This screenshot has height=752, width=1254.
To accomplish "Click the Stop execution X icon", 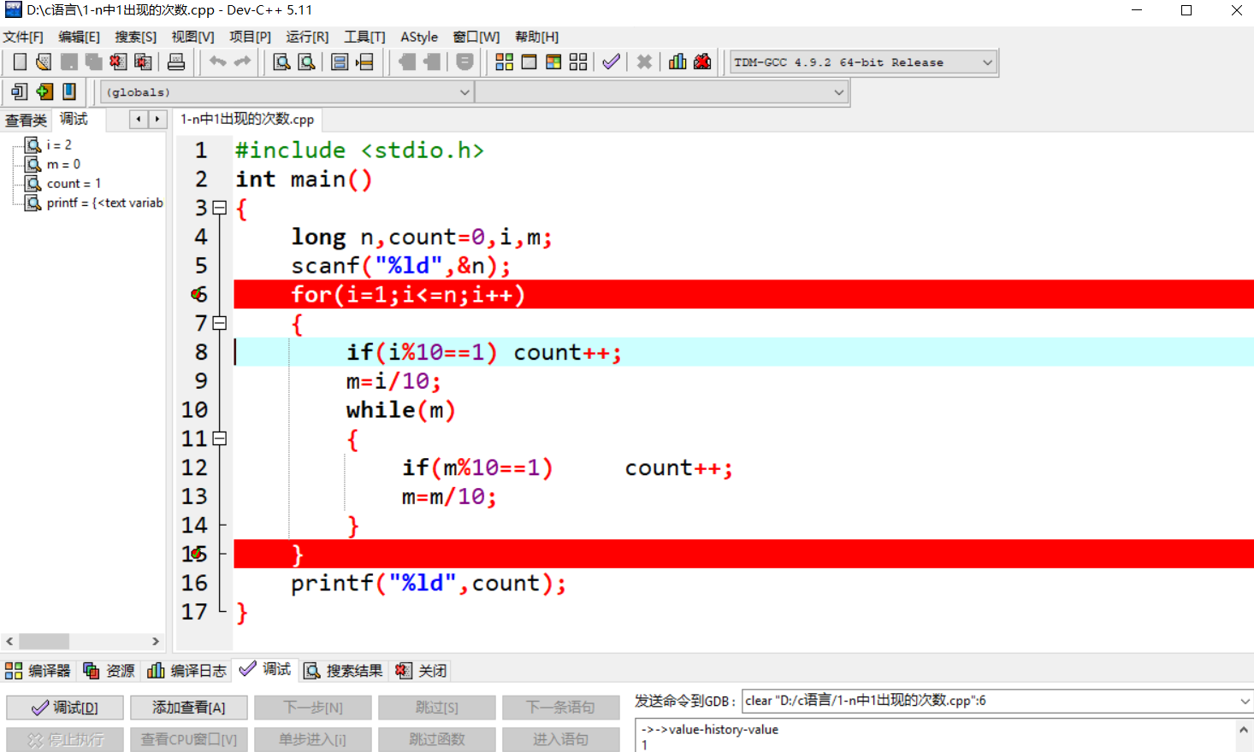I will (644, 62).
